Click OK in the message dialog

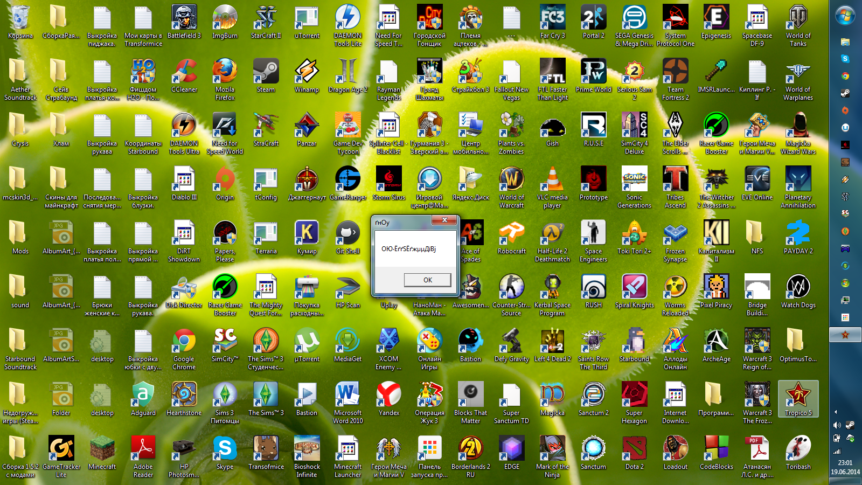pyautogui.click(x=428, y=280)
